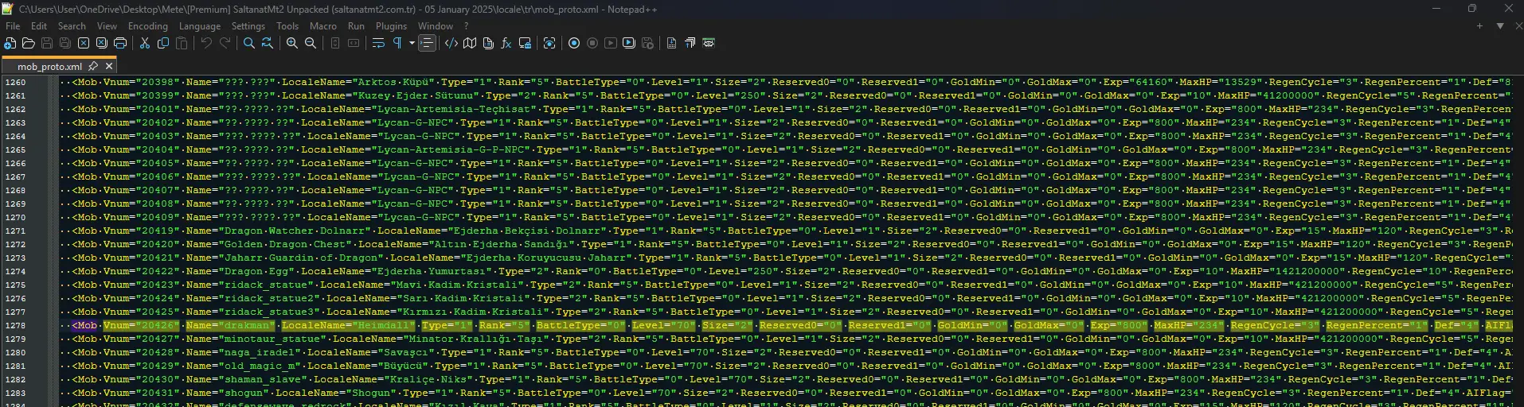1524x407 pixels.
Task: Click the Playback macro icon
Action: pos(611,43)
